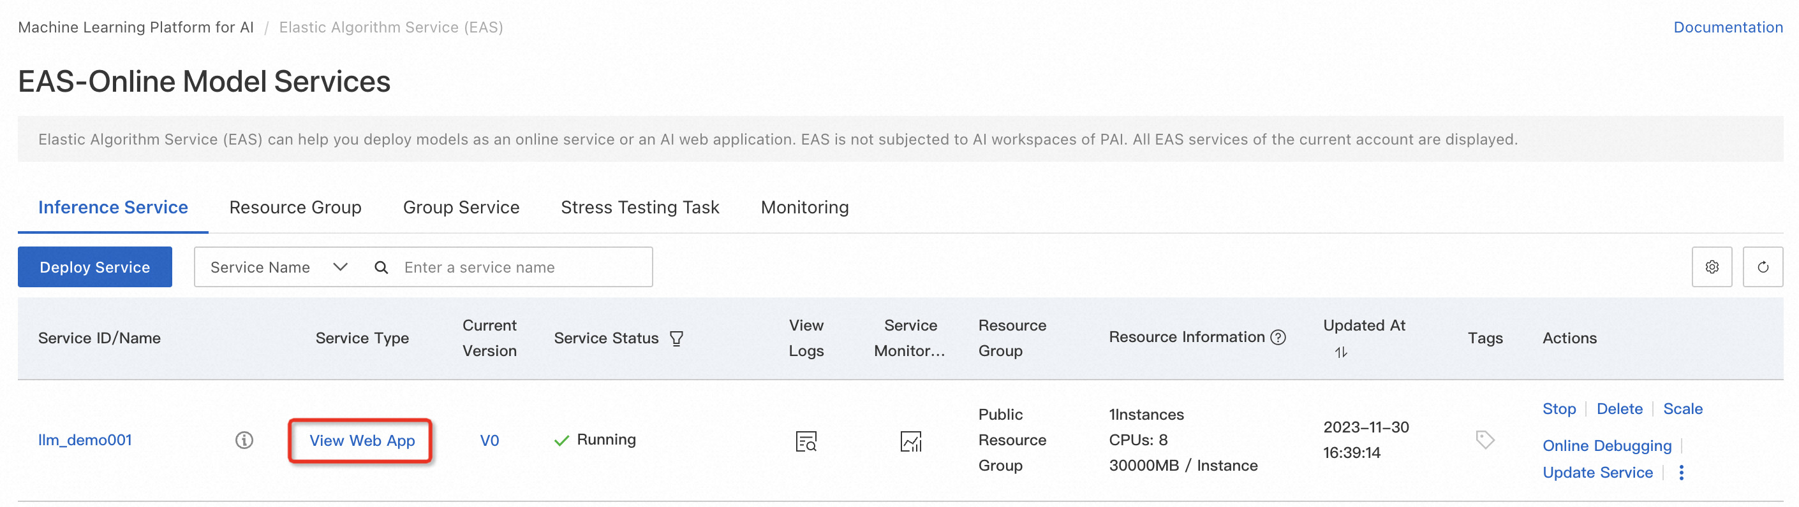Open the Group Service tab
The image size is (1799, 507).
(461, 207)
